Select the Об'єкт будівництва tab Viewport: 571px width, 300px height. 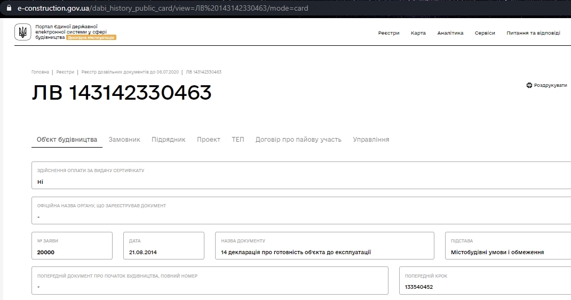(67, 140)
